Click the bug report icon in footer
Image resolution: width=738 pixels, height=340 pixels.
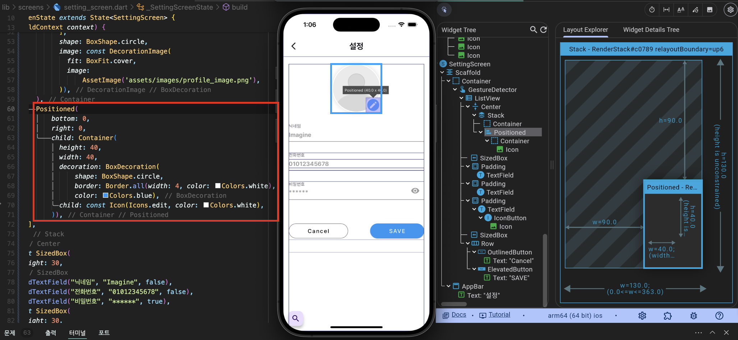693,316
